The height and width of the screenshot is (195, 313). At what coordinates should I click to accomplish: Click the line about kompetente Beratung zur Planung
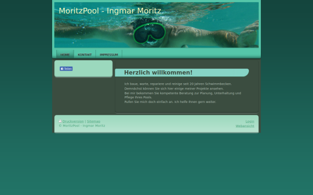183,93
